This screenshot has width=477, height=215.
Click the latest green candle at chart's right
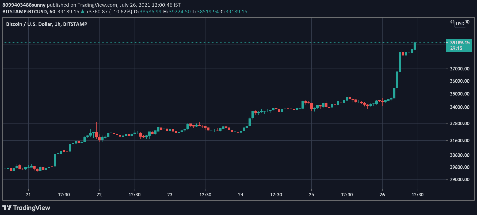[x=415, y=46]
